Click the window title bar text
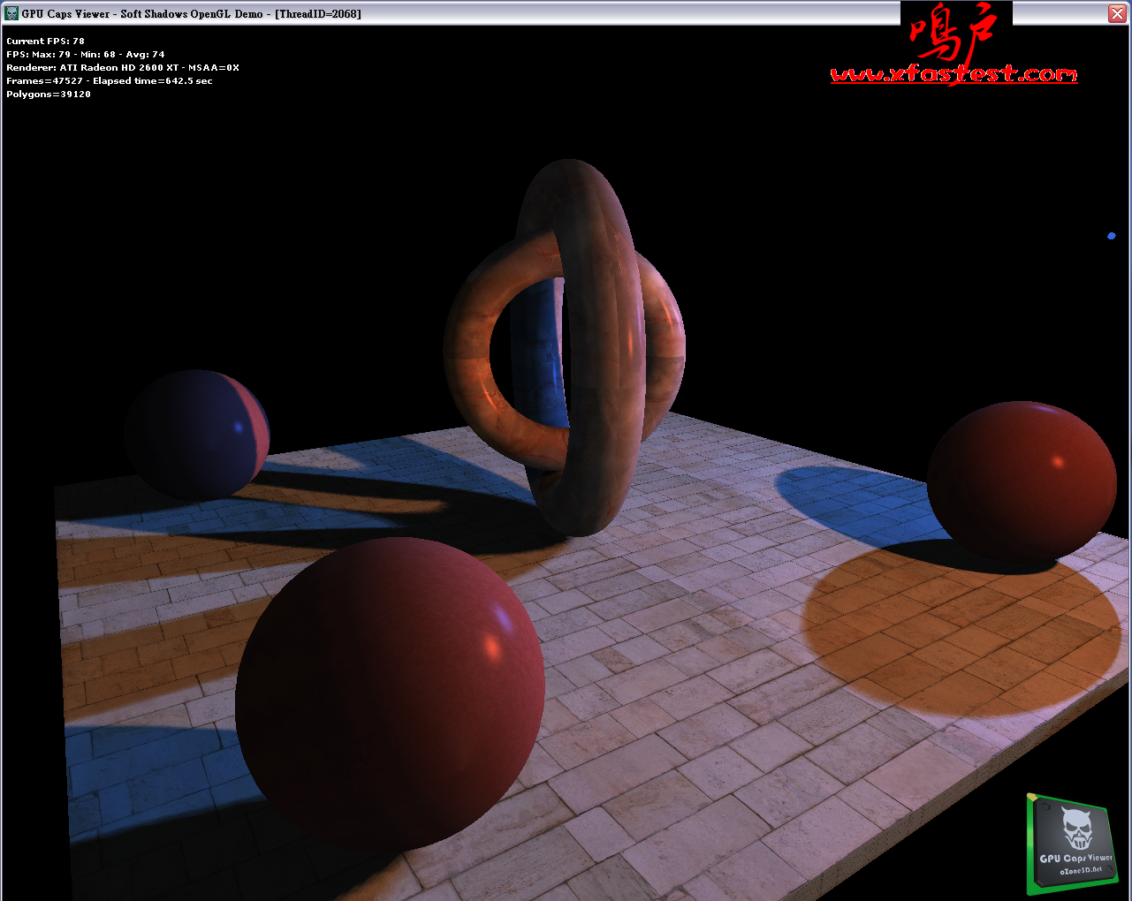 pos(191,14)
